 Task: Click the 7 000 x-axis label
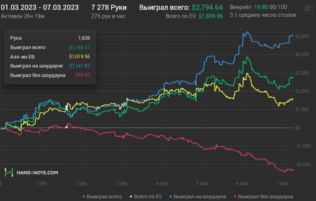click(282, 183)
